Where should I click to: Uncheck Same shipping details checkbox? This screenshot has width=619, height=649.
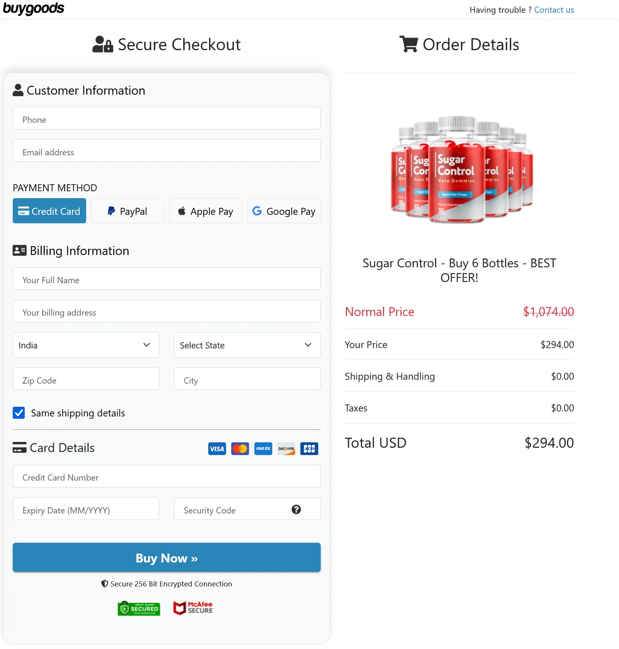(19, 413)
